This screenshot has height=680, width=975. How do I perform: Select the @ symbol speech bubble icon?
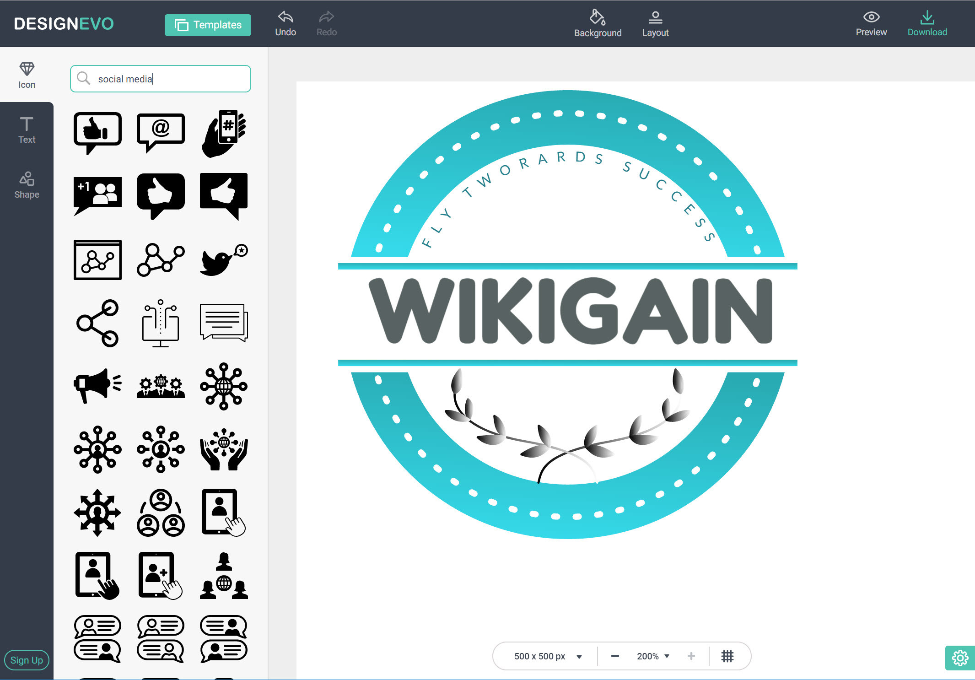tap(161, 133)
